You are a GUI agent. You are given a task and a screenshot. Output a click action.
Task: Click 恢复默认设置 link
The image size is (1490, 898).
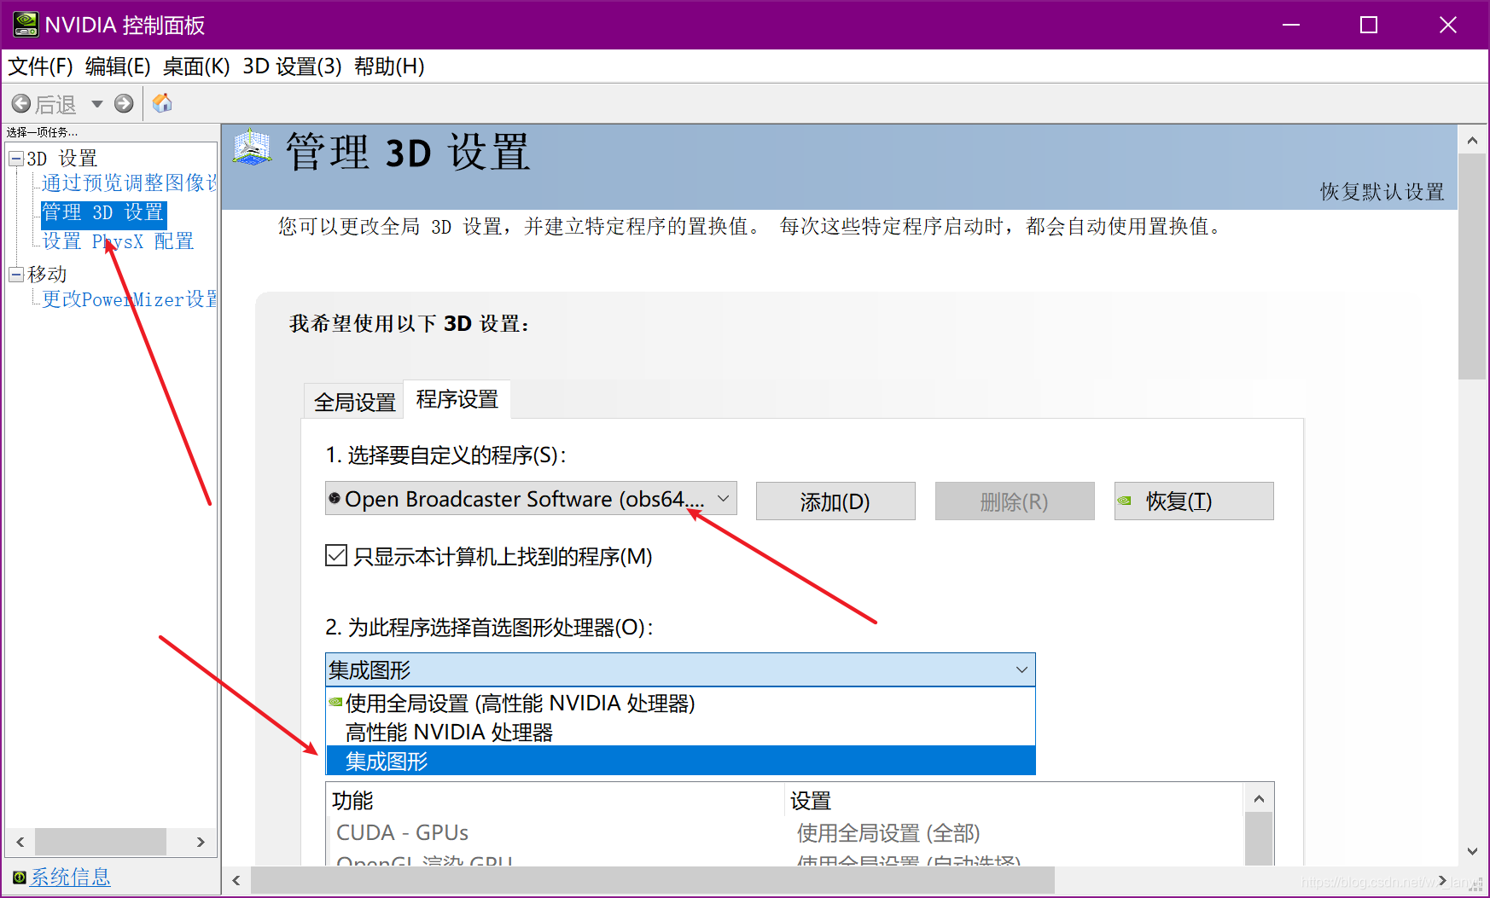click(1382, 192)
